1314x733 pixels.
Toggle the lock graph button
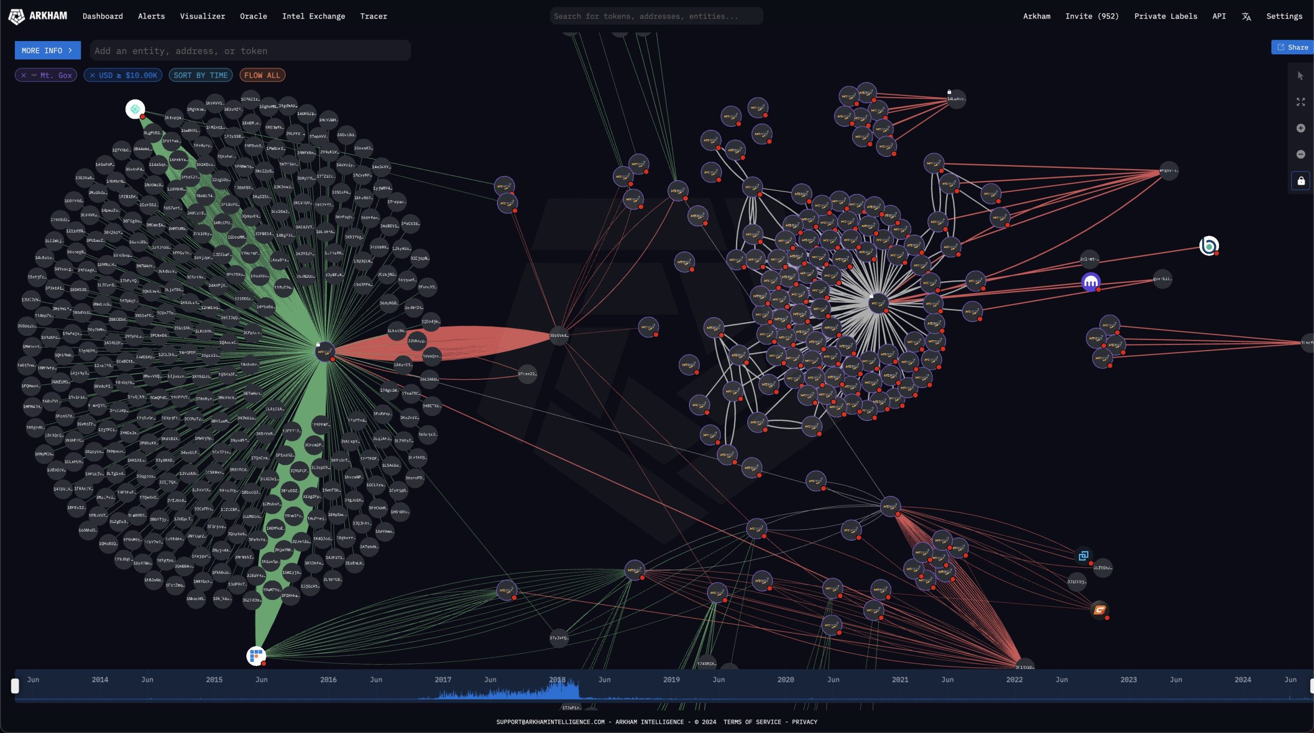1300,181
